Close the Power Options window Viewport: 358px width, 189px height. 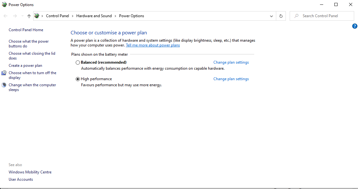(350, 4)
